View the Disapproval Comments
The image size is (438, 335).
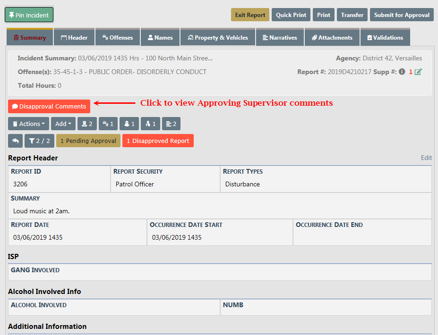coord(49,106)
